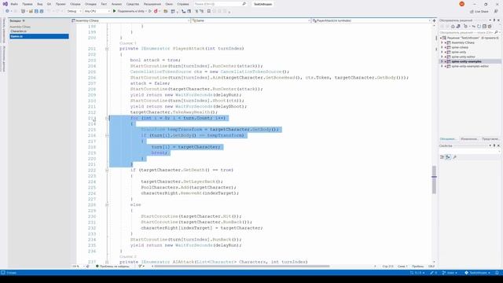Select Character.cs in the tabs panel
The image size is (503, 283).
pyautogui.click(x=39, y=31)
